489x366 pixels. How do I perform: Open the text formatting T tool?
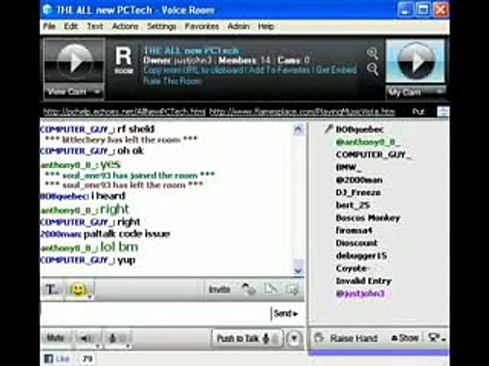click(52, 289)
